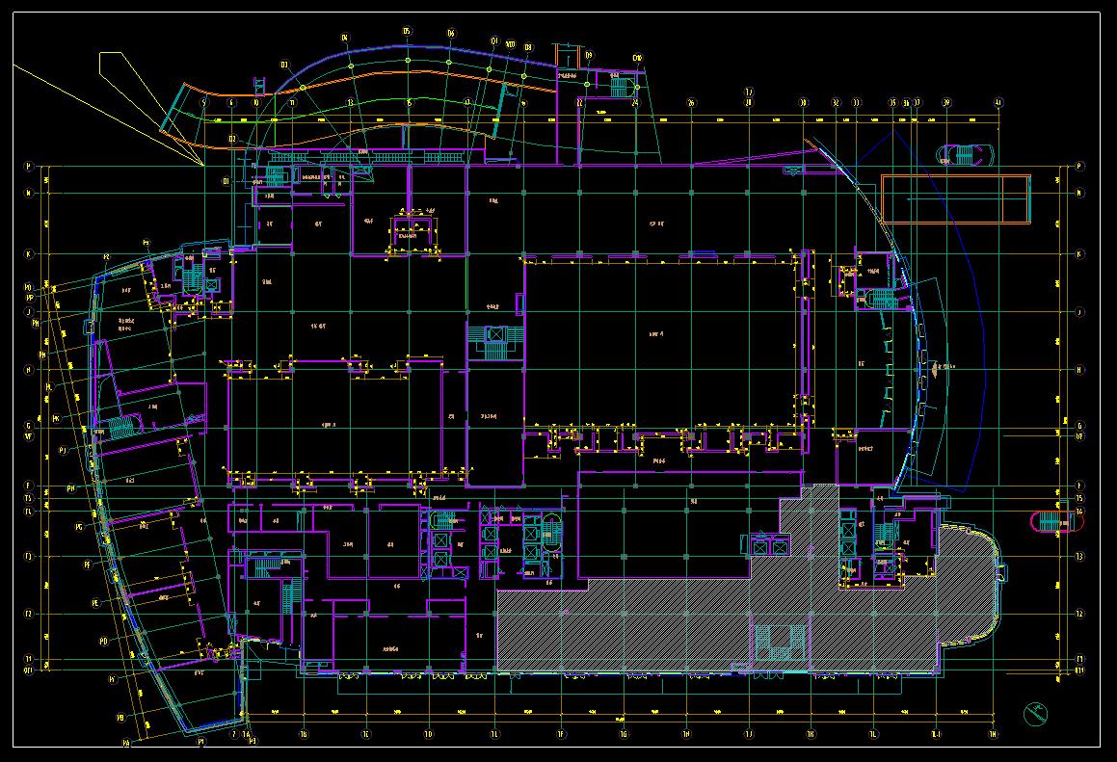Click the raised axis bubble 17

pos(749,92)
